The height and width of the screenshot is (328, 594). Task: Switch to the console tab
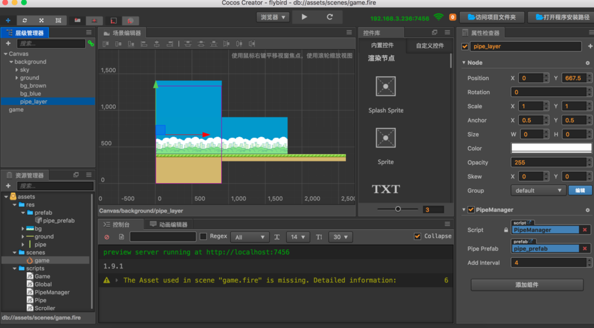[121, 224]
